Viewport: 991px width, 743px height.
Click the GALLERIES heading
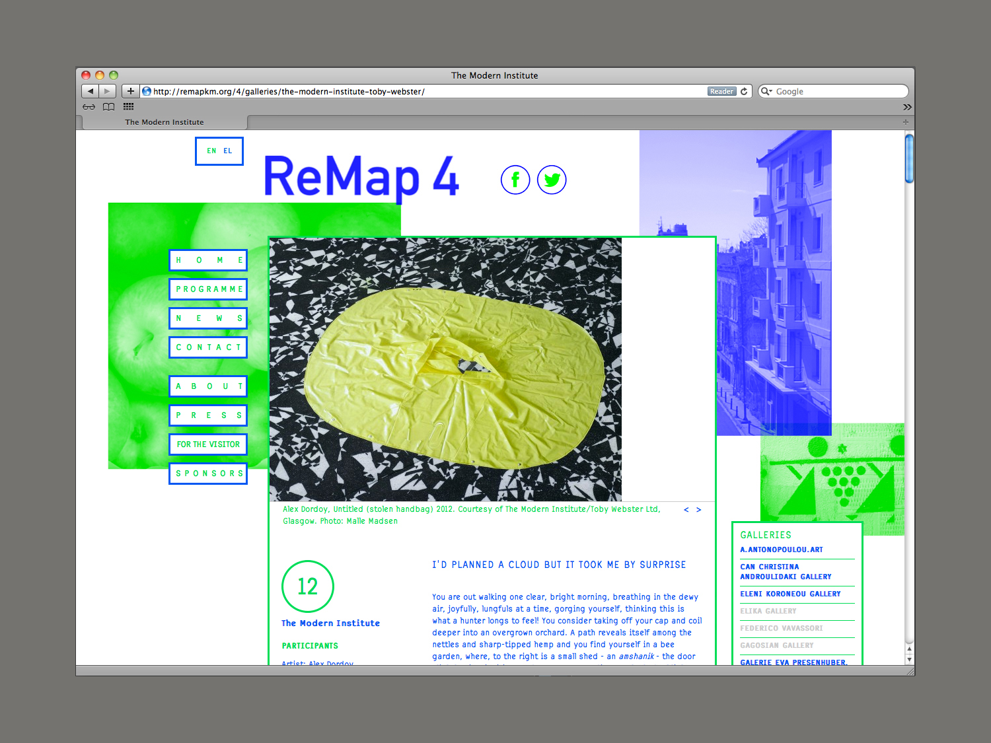[766, 535]
